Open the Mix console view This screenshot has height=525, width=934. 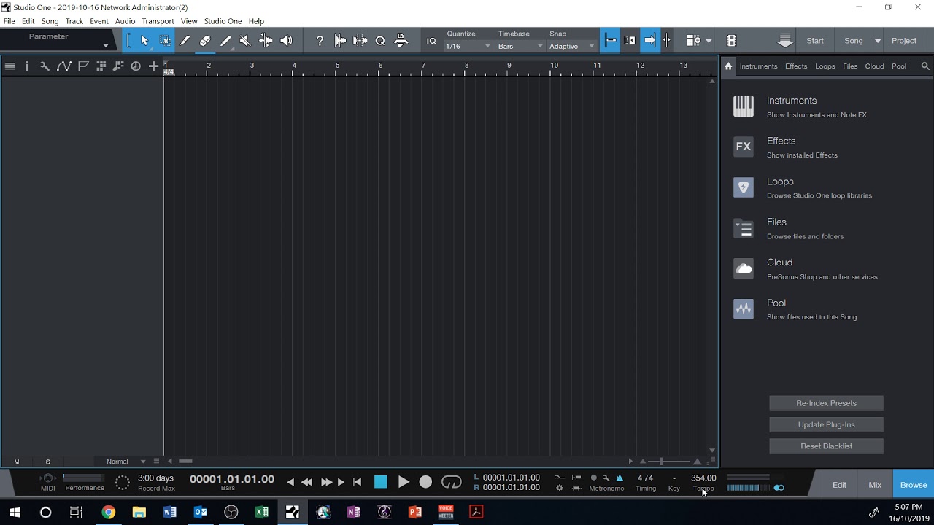click(875, 485)
